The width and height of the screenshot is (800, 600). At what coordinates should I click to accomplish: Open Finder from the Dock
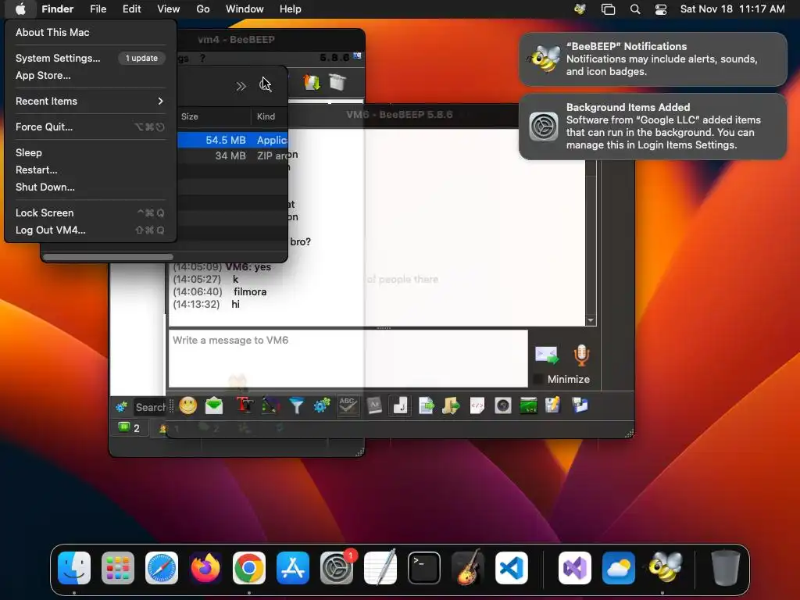[74, 567]
